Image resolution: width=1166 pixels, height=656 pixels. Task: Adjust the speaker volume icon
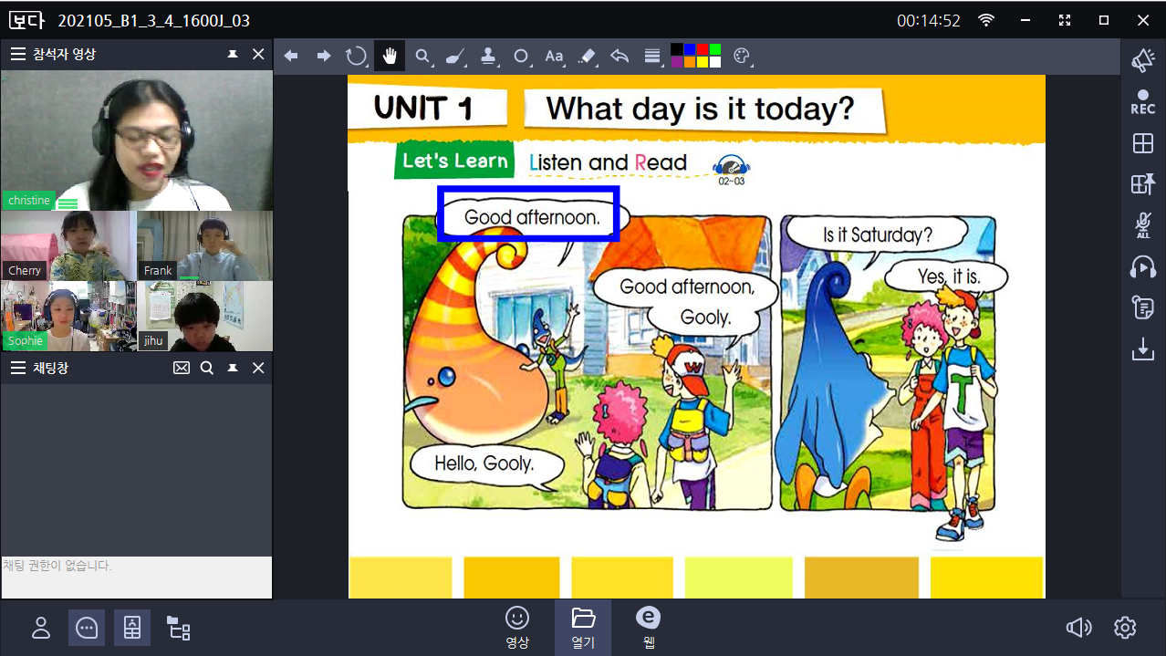(x=1079, y=628)
